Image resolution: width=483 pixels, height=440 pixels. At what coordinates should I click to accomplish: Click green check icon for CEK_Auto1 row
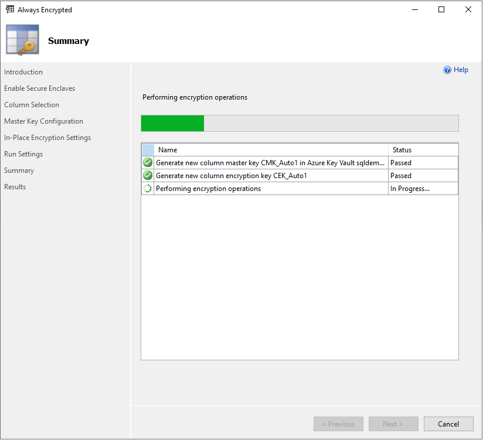coord(148,175)
